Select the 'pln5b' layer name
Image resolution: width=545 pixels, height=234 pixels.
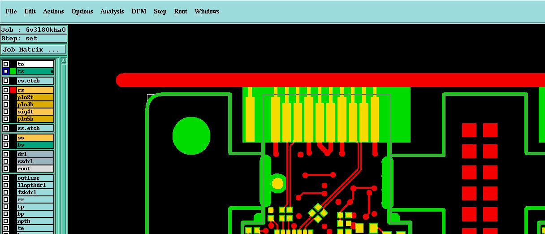(35, 119)
